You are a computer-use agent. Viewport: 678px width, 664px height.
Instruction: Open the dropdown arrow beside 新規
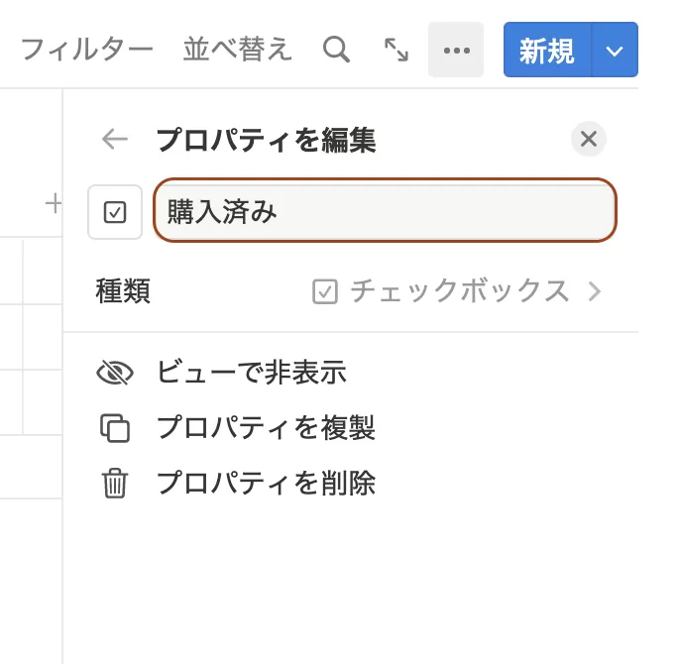(x=615, y=50)
